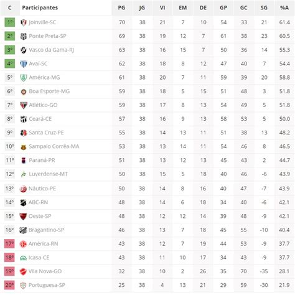Click the América-MG green crest icon
The width and height of the screenshot is (295, 295).
24,78
